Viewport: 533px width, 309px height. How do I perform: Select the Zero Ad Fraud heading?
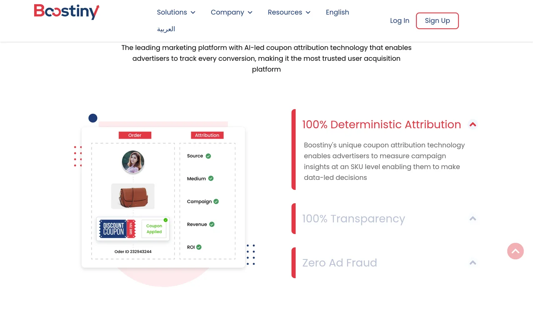pos(339,263)
